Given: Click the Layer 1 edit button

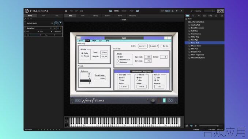Looking at the screenshot, I should coord(143,46).
